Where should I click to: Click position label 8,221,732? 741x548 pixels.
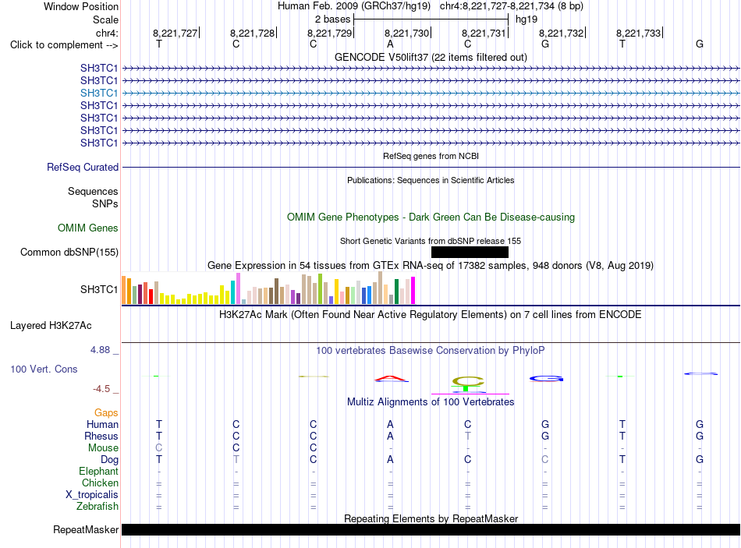562,33
